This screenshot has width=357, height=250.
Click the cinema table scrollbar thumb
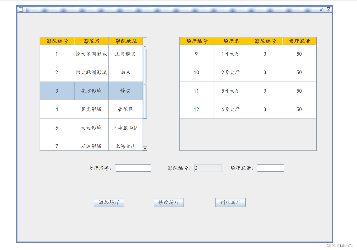point(145,84)
